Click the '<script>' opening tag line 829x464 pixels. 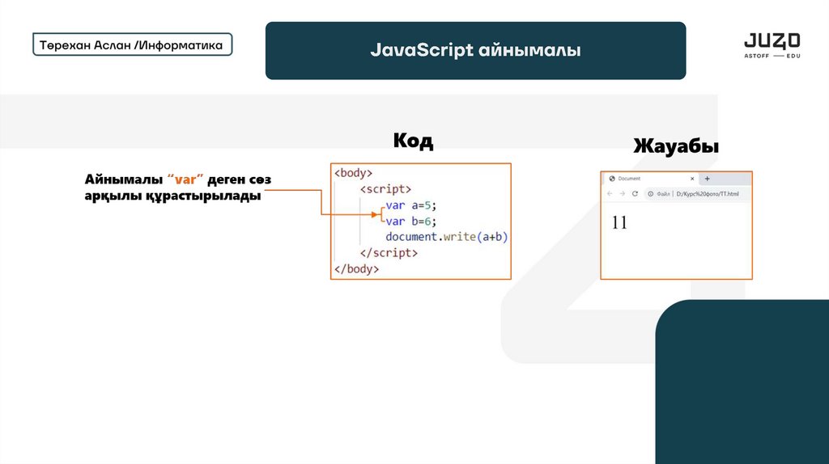click(385, 189)
